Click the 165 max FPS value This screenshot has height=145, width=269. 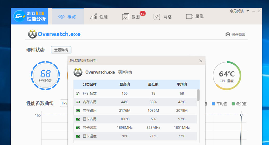click(x=125, y=93)
